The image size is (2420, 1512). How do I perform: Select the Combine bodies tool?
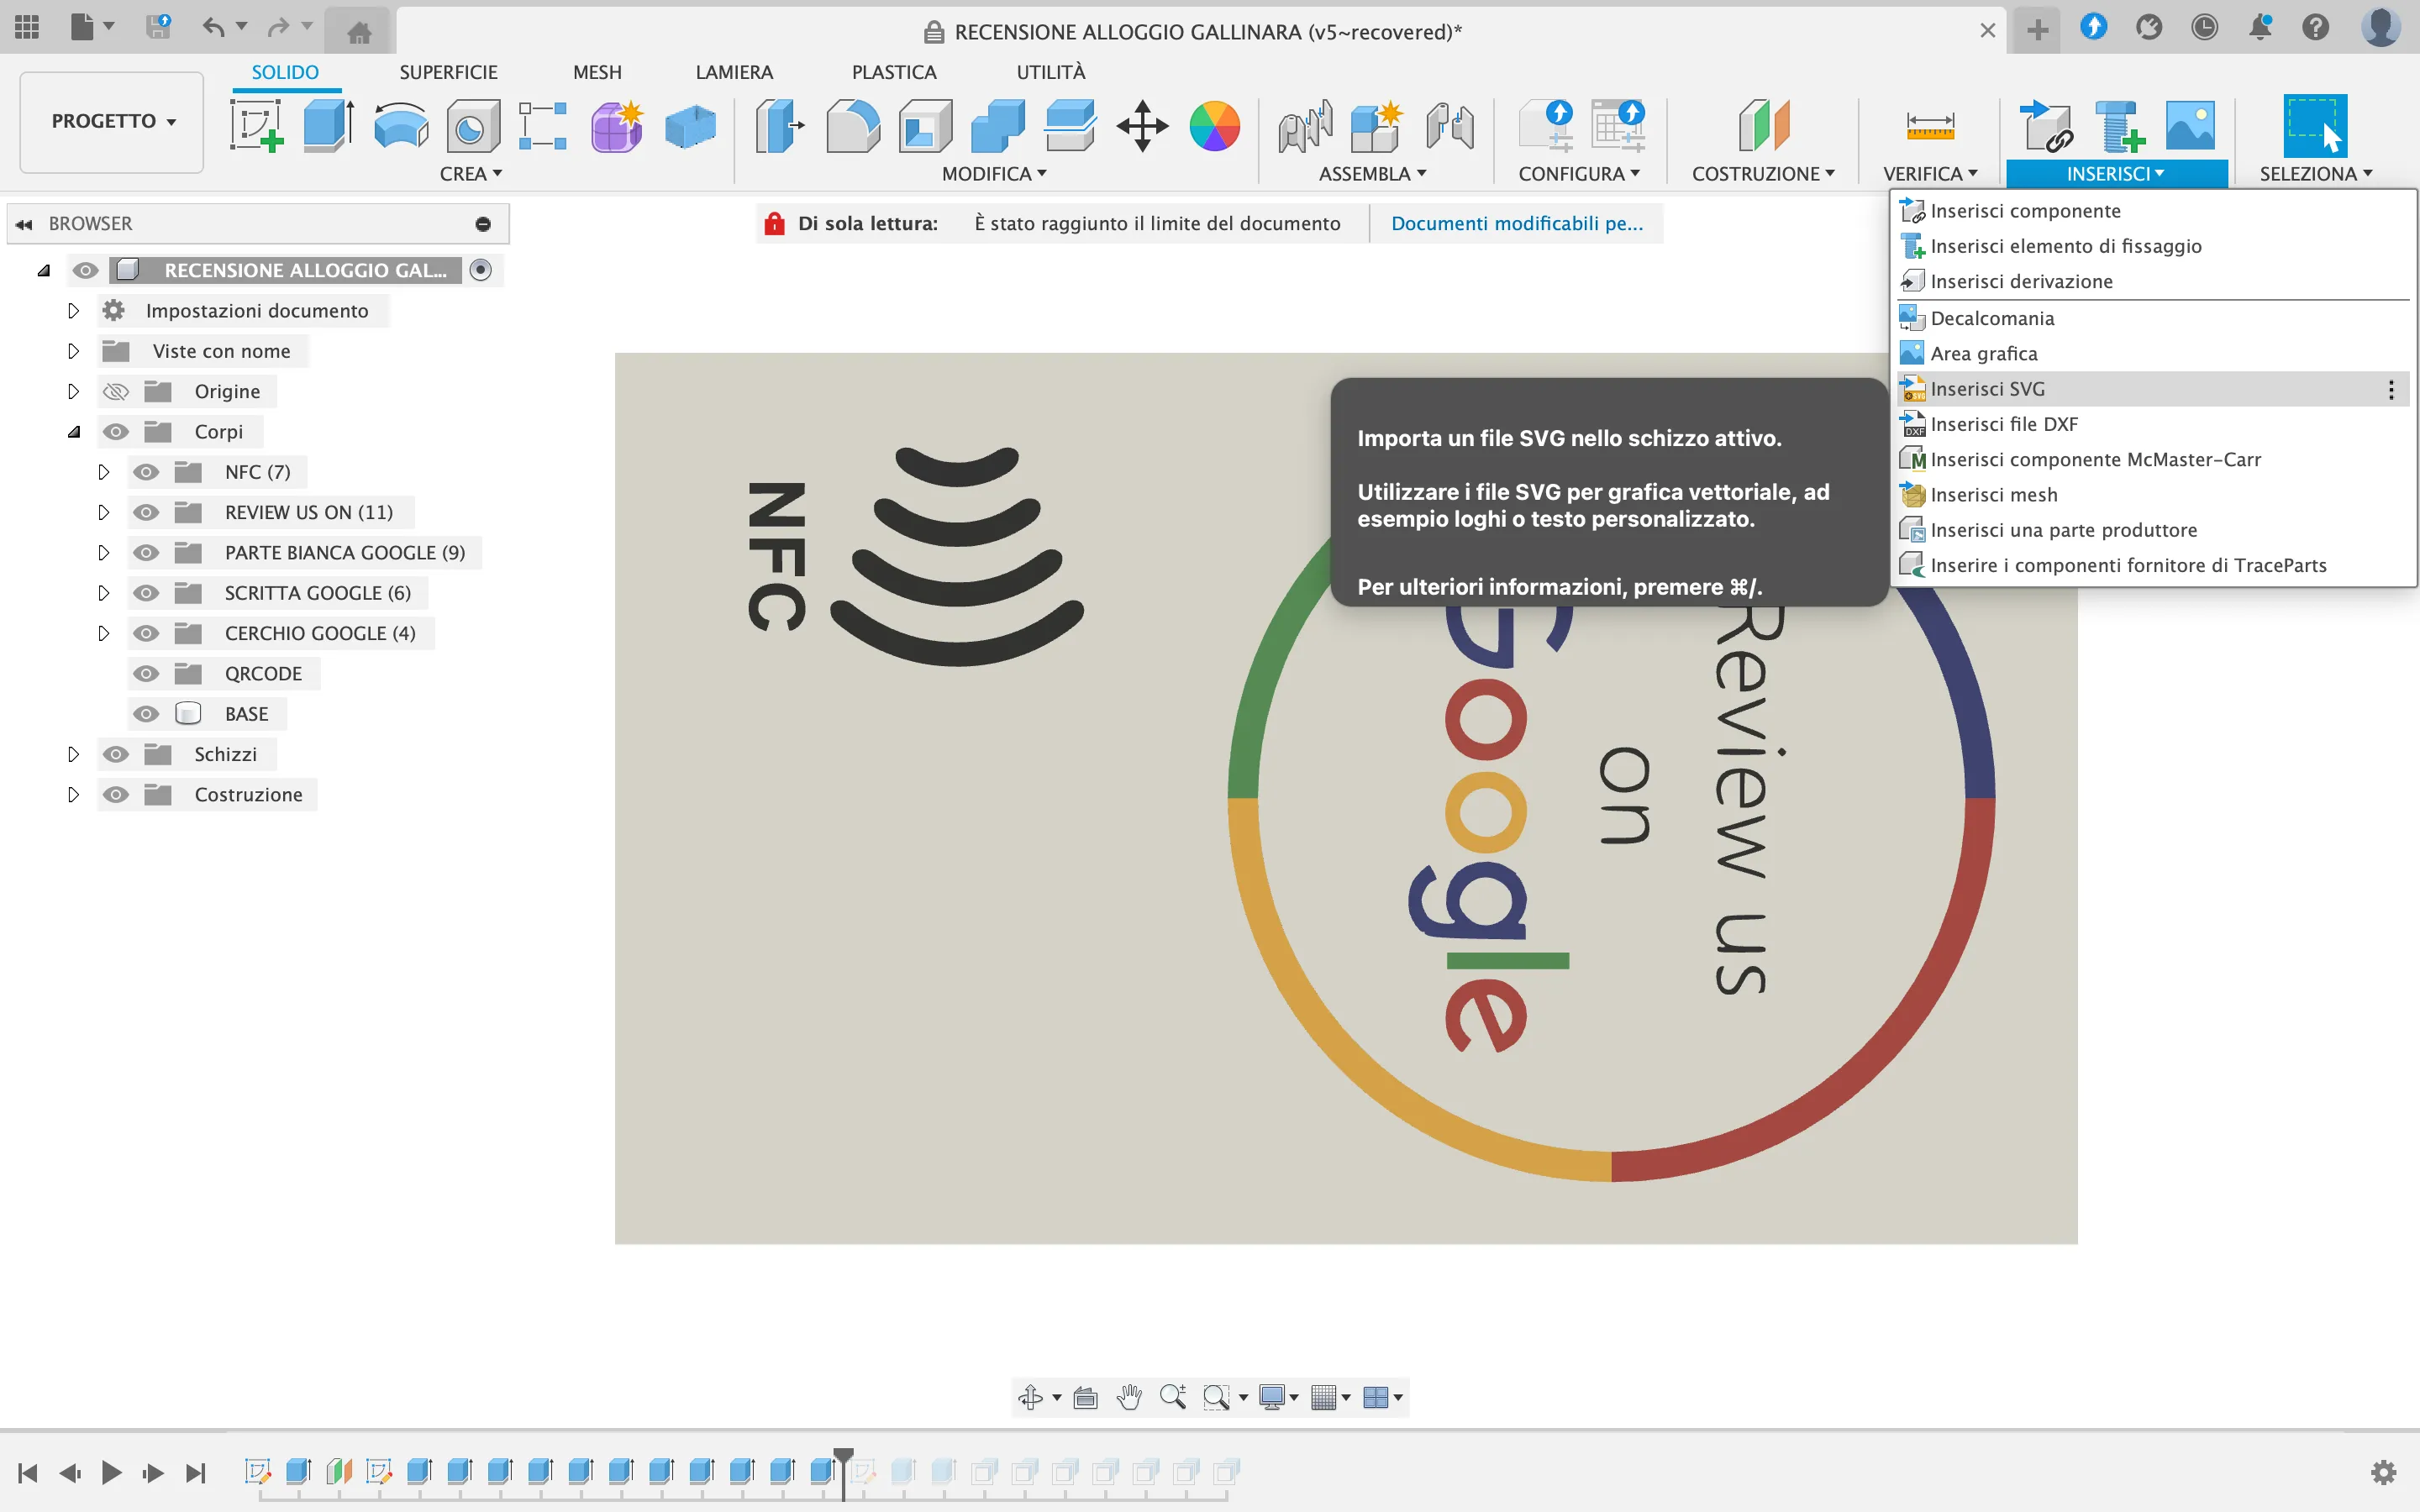998,126
